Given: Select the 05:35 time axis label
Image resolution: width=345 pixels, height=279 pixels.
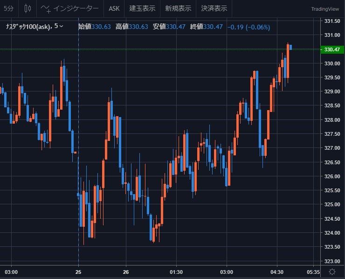Looking at the screenshot, I should point(313,272).
